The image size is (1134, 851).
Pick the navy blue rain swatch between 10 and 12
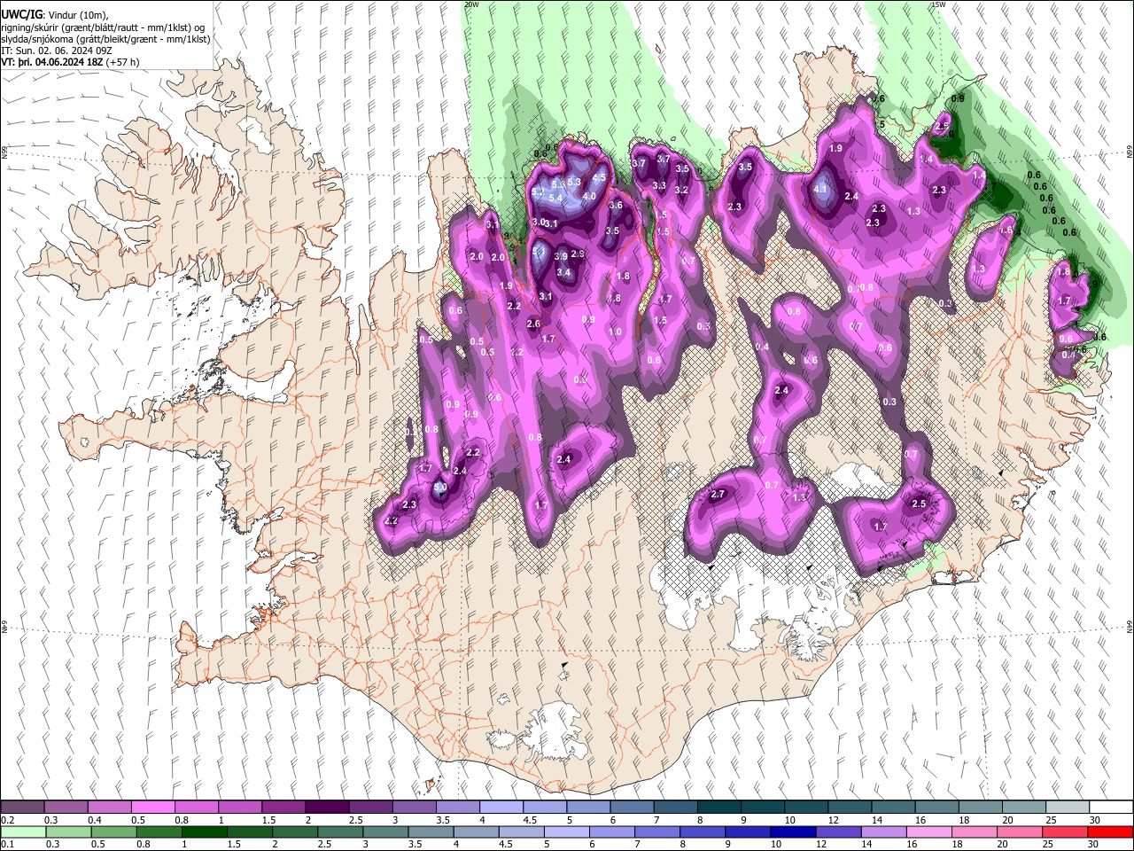793,831
